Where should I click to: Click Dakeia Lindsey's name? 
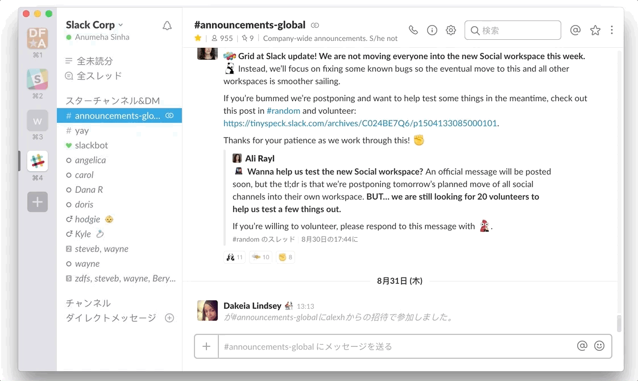coord(252,306)
